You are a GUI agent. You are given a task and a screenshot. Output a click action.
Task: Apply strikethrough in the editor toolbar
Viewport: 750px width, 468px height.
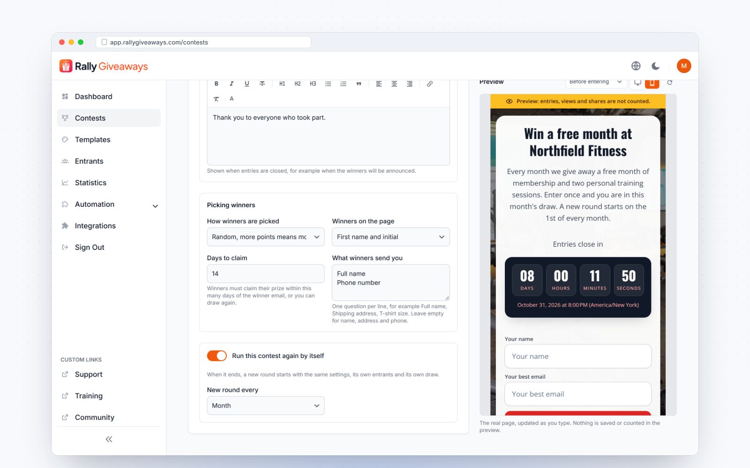(x=262, y=84)
